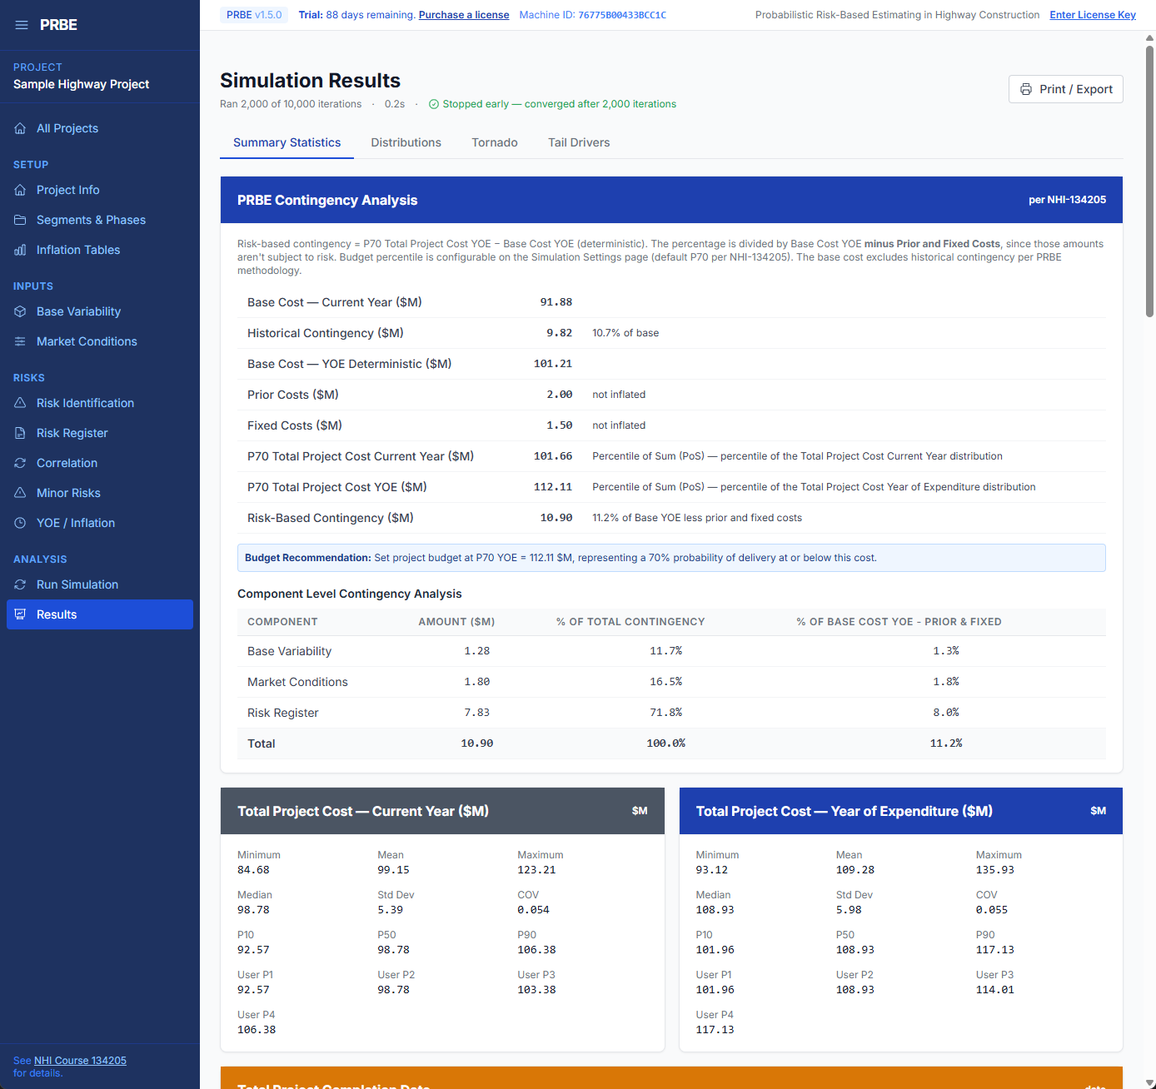View the Tail Drivers tab
This screenshot has height=1089, width=1156.
[579, 142]
